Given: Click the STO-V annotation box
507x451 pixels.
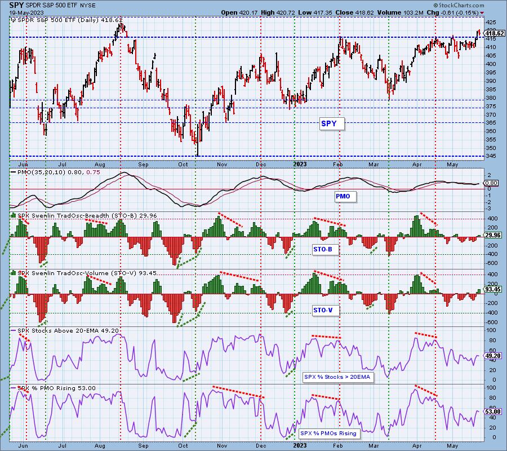Looking at the screenshot, I should click(x=326, y=310).
